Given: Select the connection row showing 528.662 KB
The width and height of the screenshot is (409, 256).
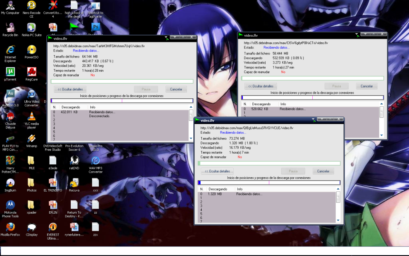Looking at the screenshot, I should [310, 109].
